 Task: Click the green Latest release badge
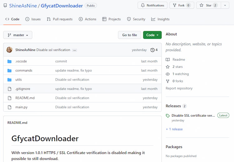point(223,115)
